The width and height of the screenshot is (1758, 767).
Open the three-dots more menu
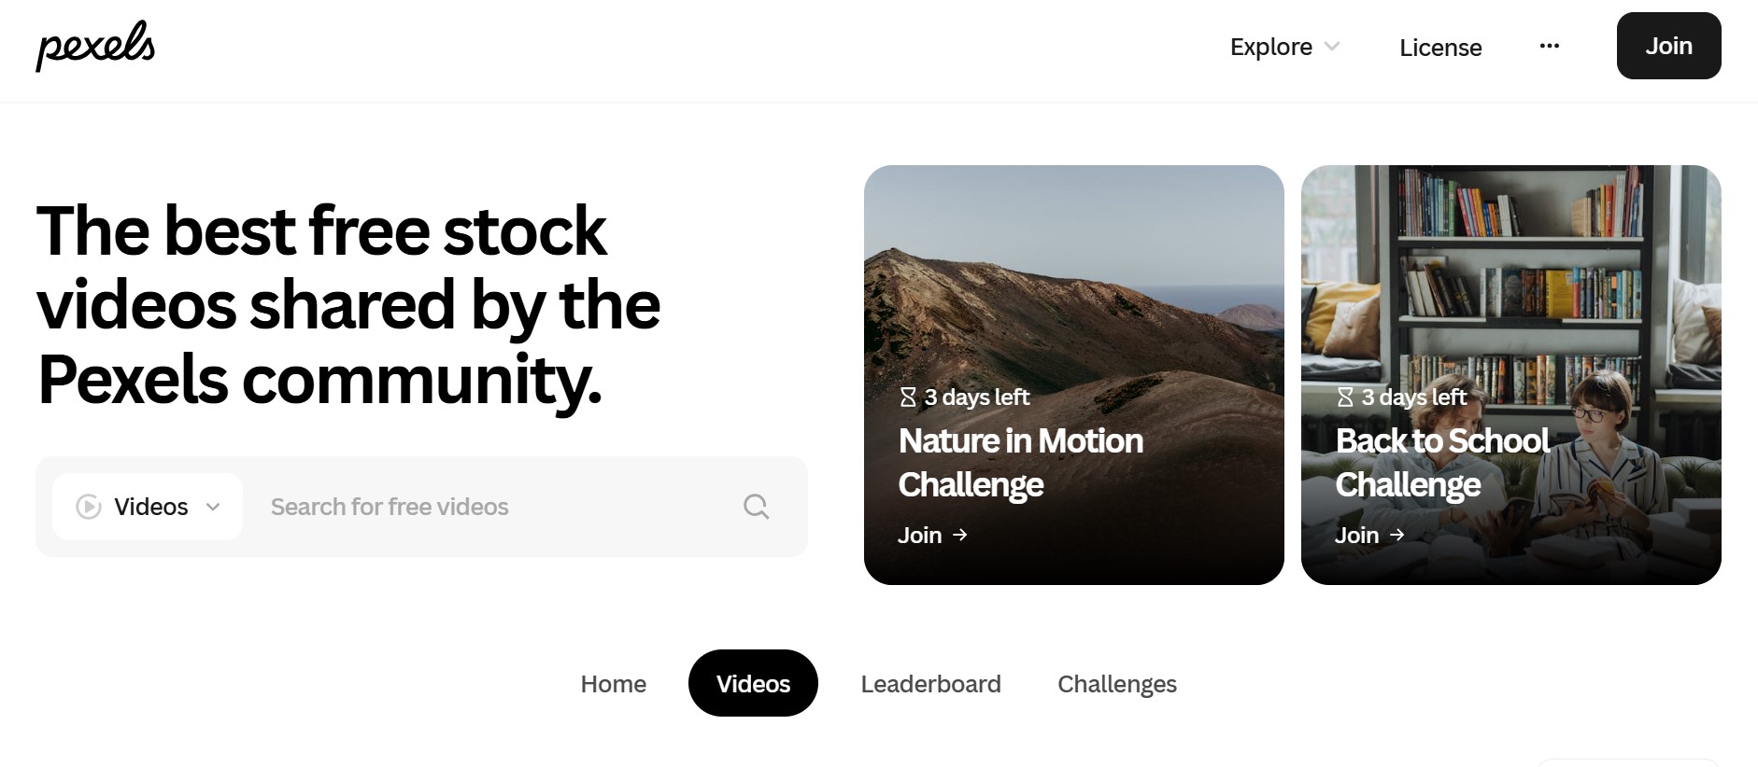point(1549,46)
